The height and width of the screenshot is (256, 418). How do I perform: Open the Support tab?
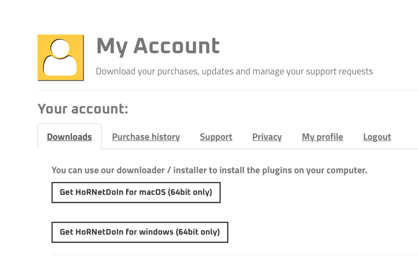[216, 137]
